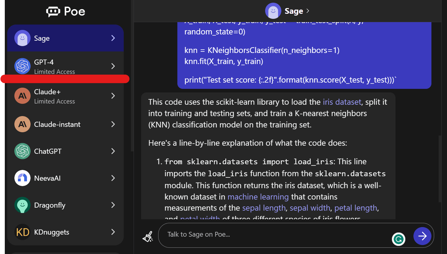Click the GPT-4 bot avatar icon
The image size is (447, 254).
tap(22, 66)
